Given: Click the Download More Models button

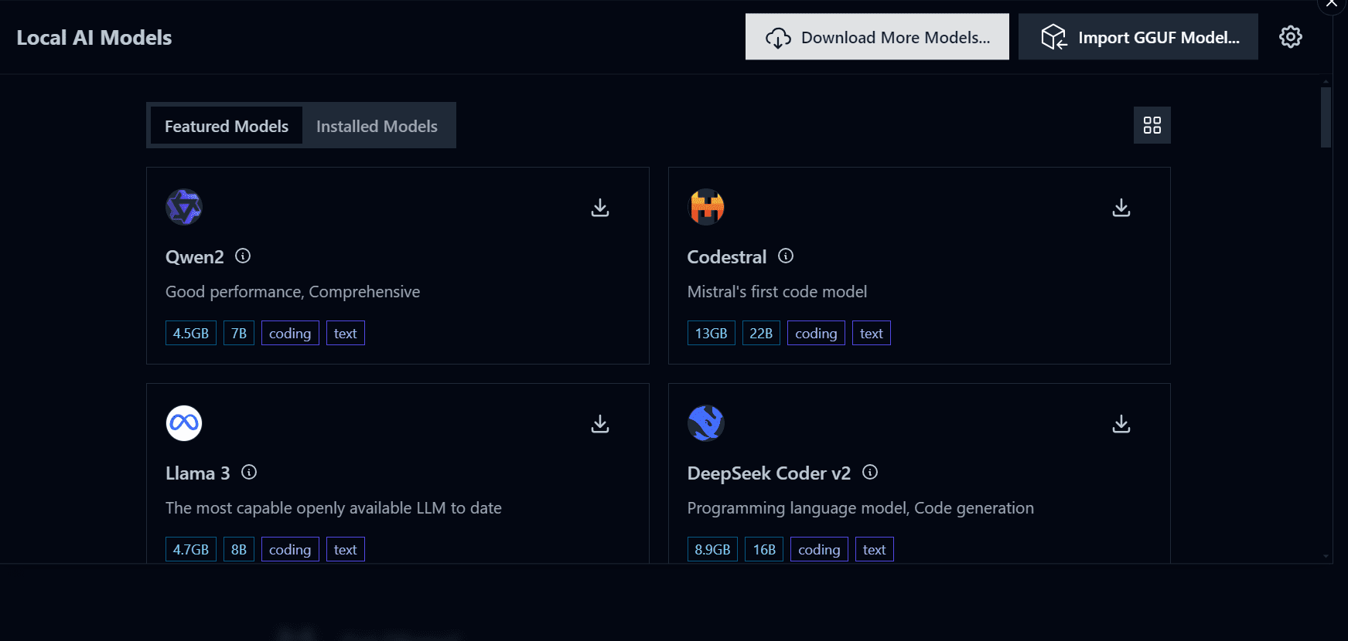Looking at the screenshot, I should pos(877,36).
